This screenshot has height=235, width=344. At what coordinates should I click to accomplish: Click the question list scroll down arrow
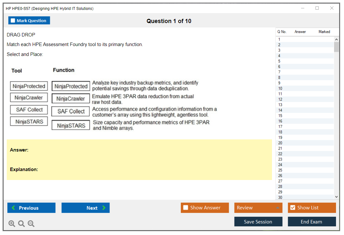point(336,197)
